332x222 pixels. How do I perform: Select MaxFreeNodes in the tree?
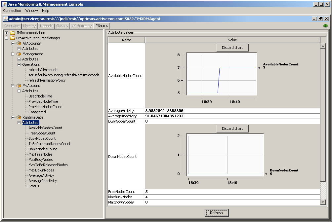pos(40,155)
